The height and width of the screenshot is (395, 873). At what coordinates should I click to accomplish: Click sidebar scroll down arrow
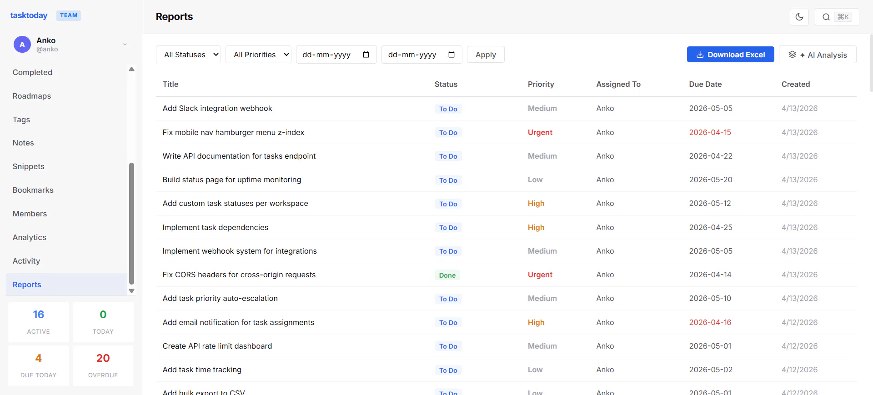click(x=131, y=291)
